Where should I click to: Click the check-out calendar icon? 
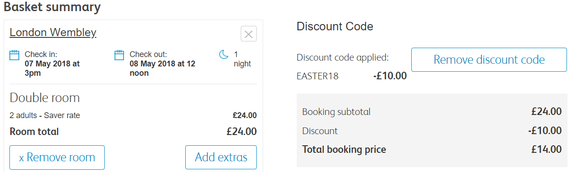tap(119, 55)
